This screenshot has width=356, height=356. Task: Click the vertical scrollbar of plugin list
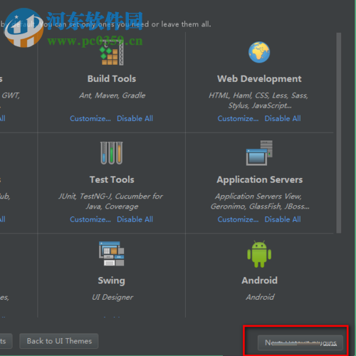tap(339, 133)
